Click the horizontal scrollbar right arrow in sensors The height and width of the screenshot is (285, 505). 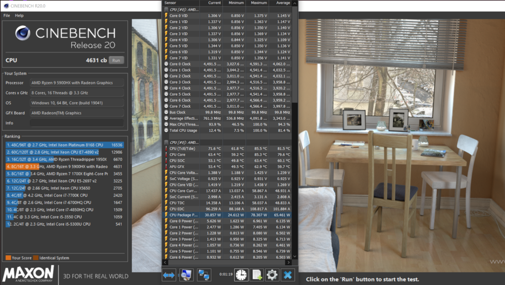[x=288, y=262]
